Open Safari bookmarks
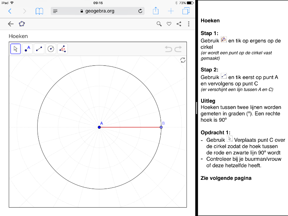 [39, 11]
